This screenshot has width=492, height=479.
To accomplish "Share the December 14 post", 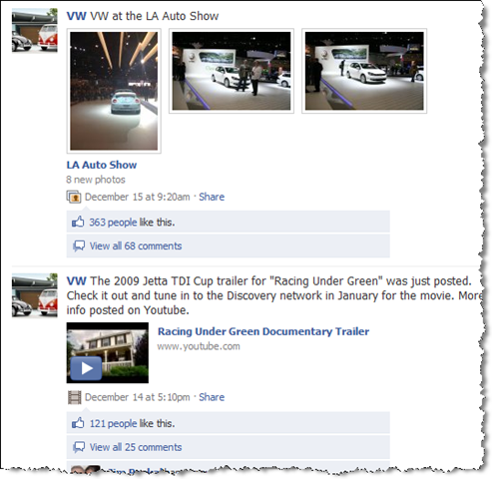I will coord(212,397).
